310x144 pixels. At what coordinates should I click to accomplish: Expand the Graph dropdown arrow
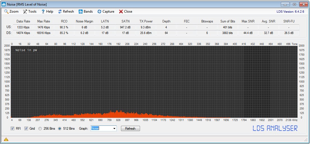click(x=114, y=129)
